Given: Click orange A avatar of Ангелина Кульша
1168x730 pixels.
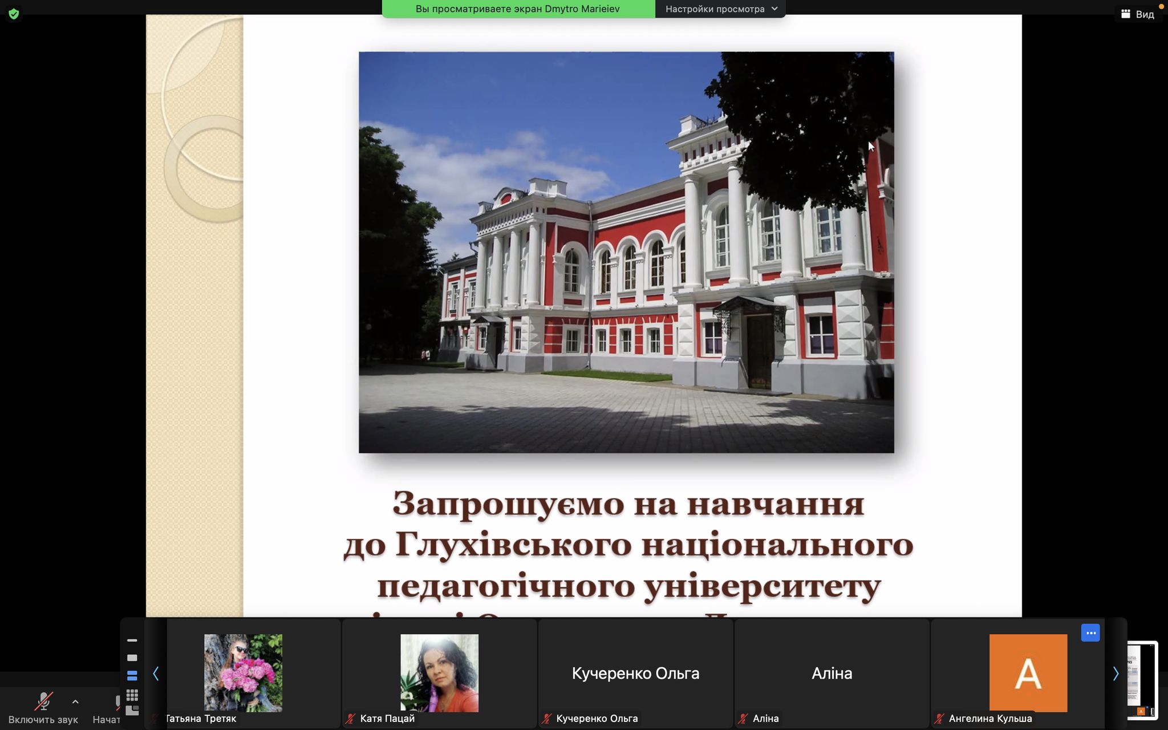Looking at the screenshot, I should click(x=1028, y=673).
